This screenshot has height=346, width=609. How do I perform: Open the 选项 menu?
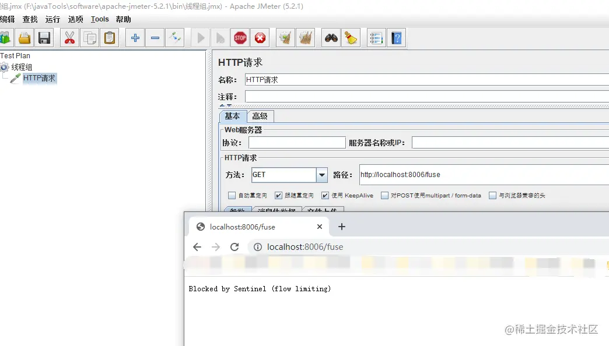(75, 19)
